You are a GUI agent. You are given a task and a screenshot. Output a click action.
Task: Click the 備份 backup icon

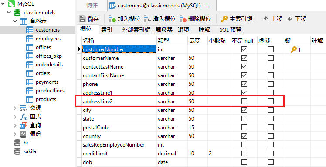(23, 134)
